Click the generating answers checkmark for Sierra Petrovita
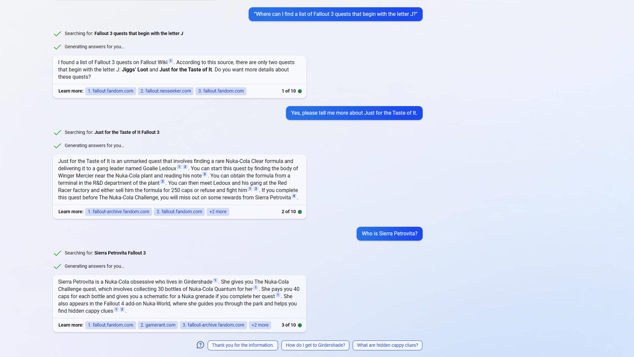Viewport: 634px width, 357px height. [57, 266]
